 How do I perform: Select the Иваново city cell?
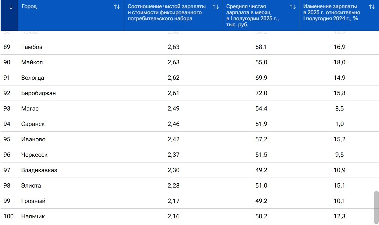tap(33, 140)
